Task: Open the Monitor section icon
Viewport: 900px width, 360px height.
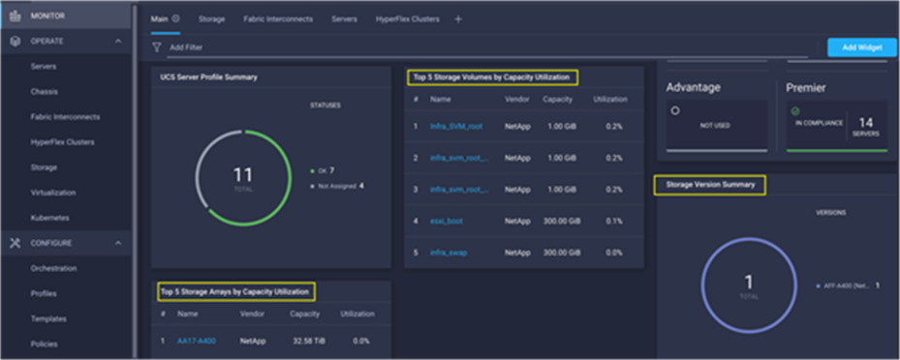Action: click(x=16, y=16)
